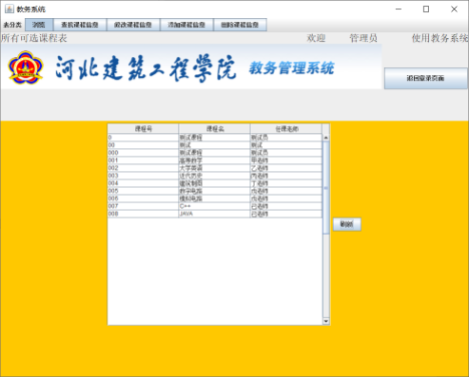
Task: Click the course name cell in row 006
Action: pyautogui.click(x=214, y=198)
